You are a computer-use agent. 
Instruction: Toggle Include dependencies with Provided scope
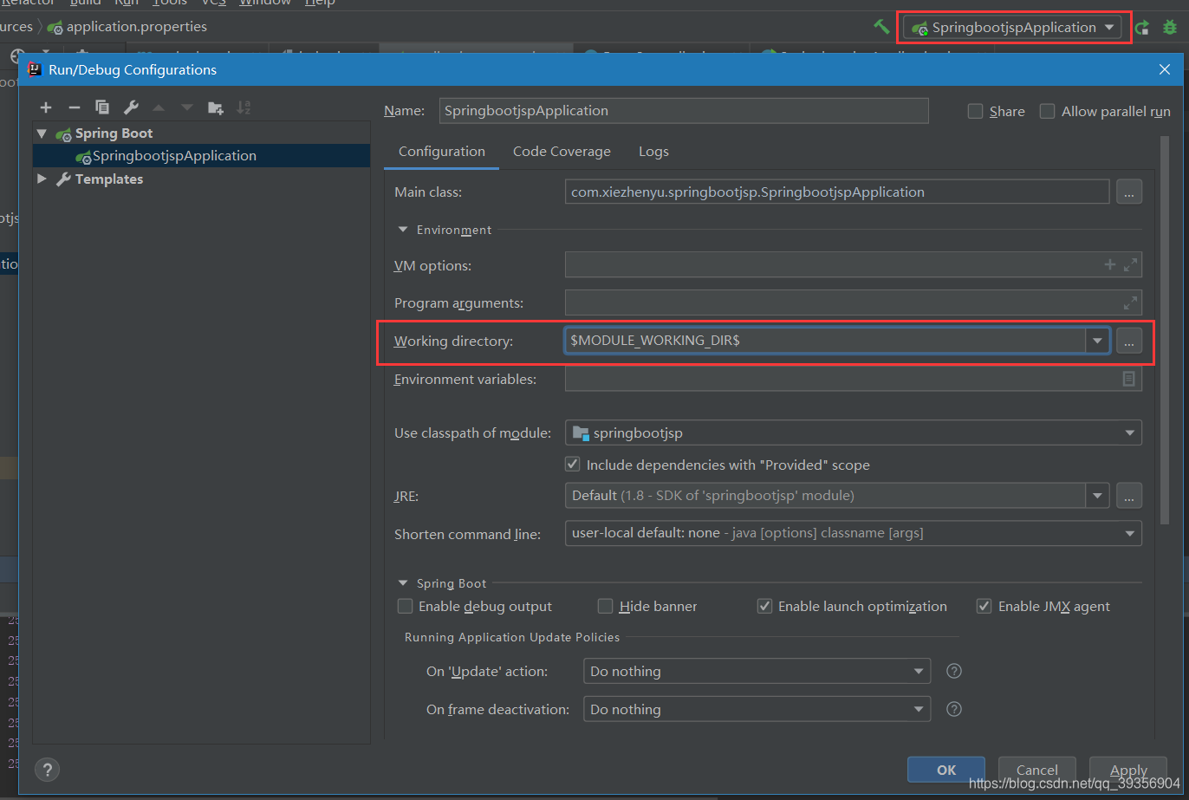[x=572, y=465]
